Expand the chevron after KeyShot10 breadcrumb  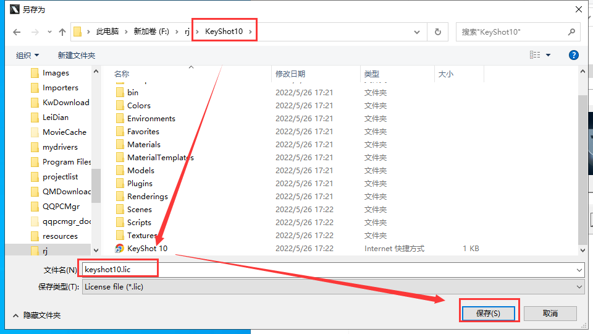(x=250, y=32)
